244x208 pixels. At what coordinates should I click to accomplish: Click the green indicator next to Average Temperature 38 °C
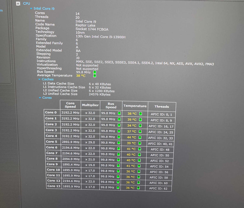click(95, 76)
